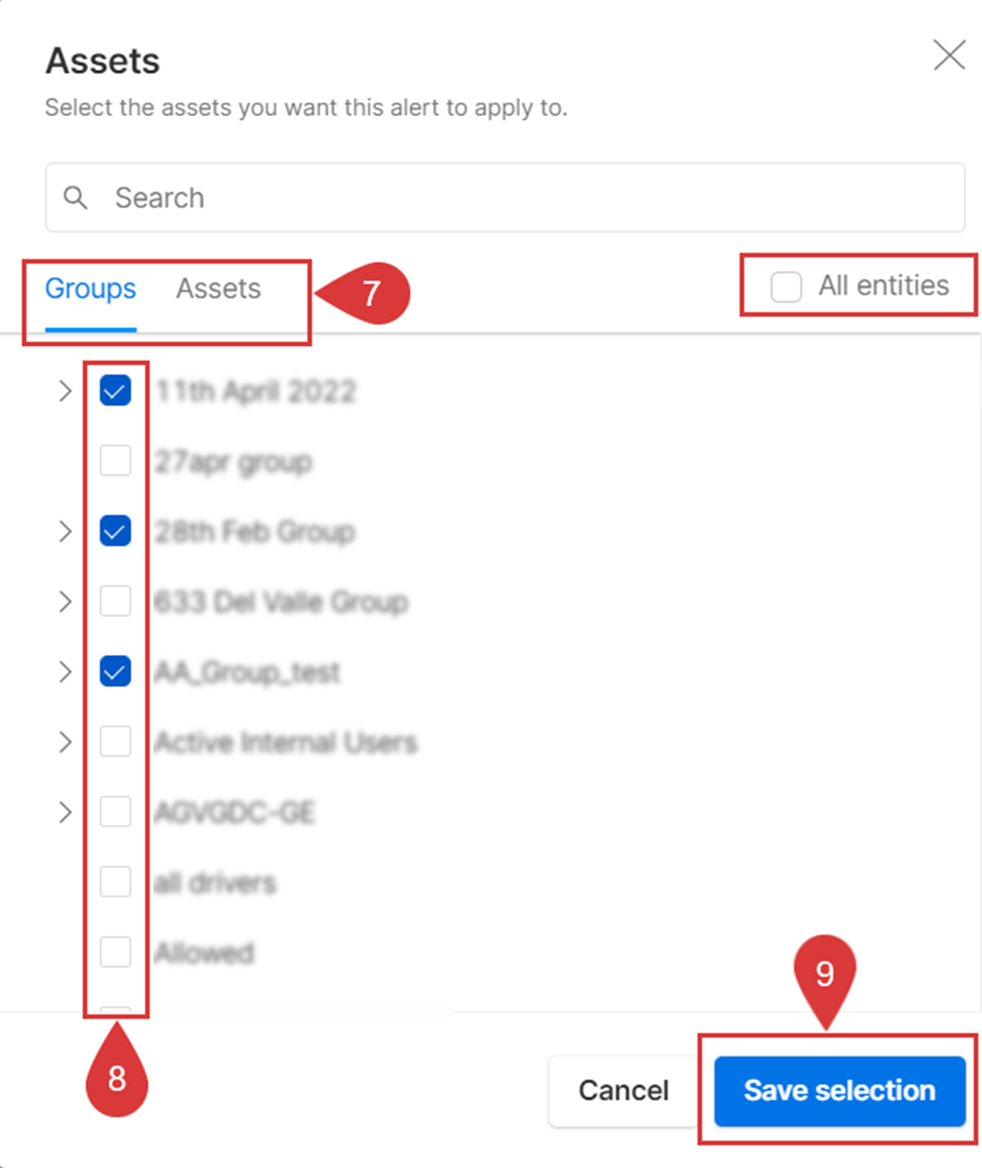Expand the 633 Del Valle Group row
982x1168 pixels.
point(65,601)
